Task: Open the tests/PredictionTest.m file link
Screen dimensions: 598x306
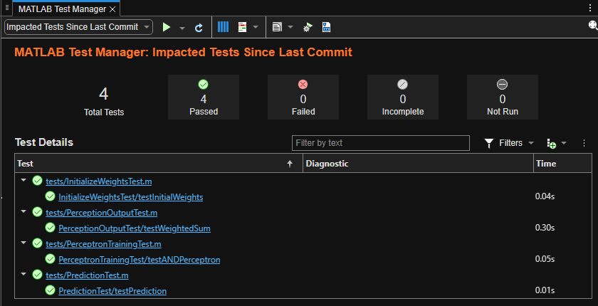Action: pos(87,275)
